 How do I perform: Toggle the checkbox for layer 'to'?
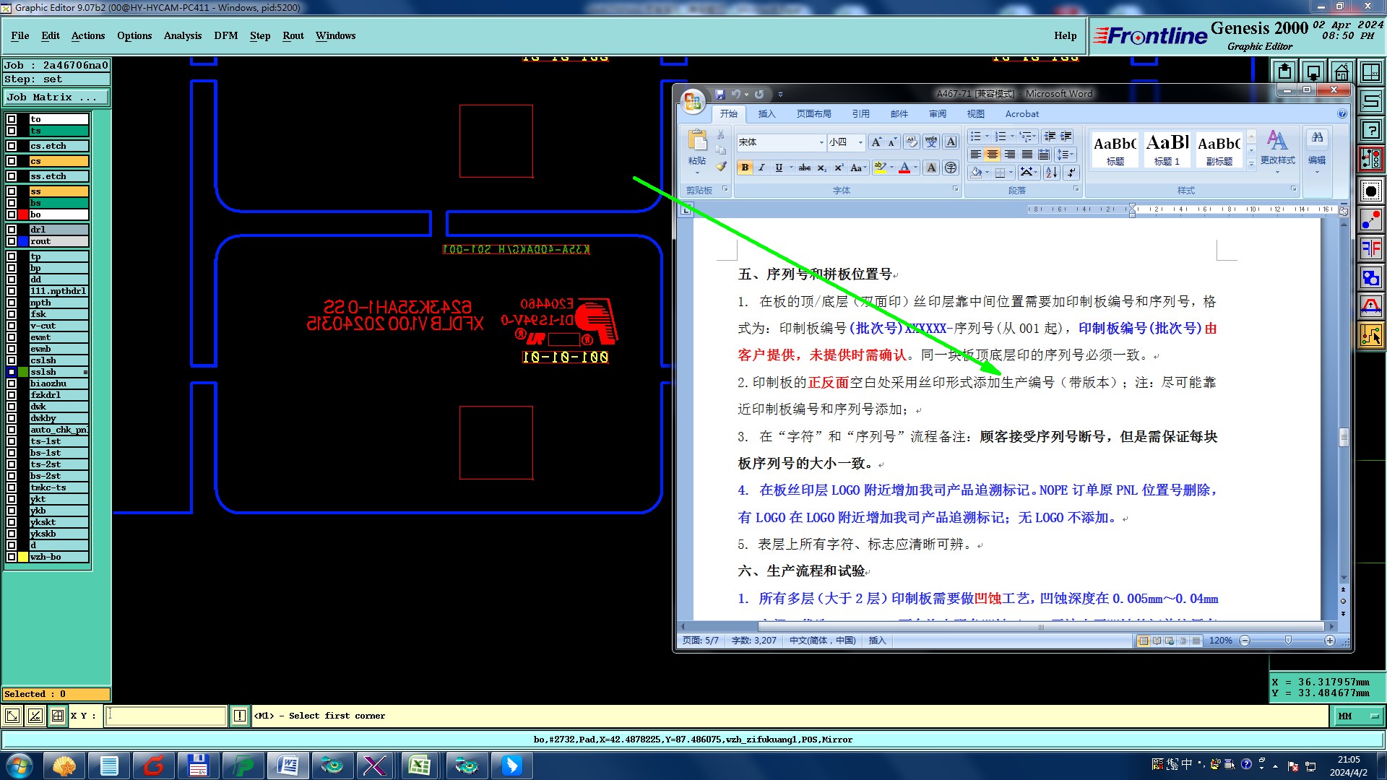[x=12, y=119]
